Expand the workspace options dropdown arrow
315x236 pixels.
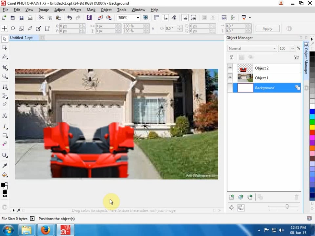coord(250,18)
